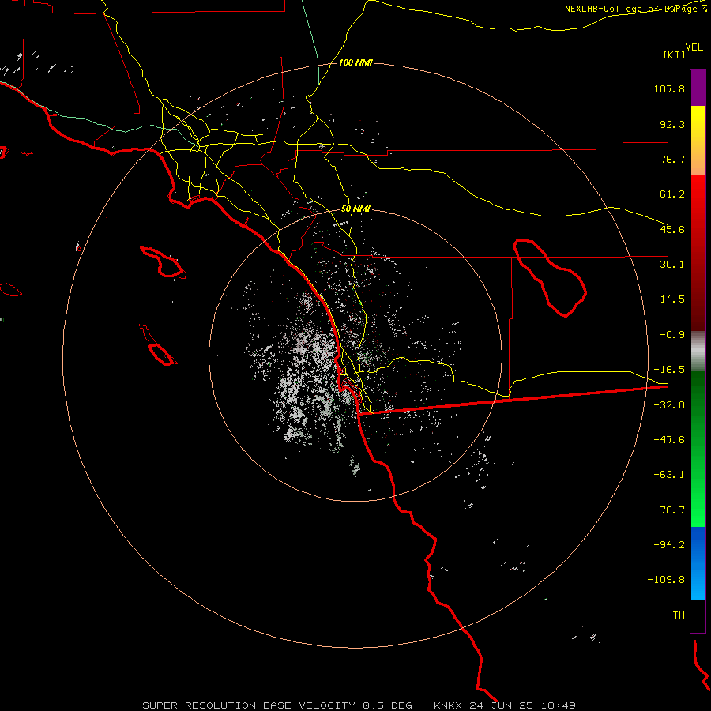Click the TH legend label
This screenshot has height=711, width=711.
[679, 615]
